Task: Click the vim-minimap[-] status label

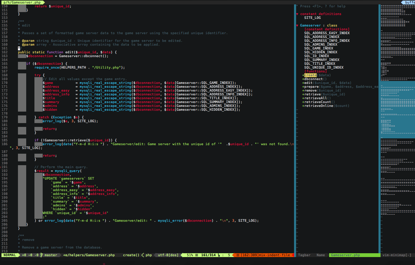Action: pyautogui.click(x=397, y=255)
